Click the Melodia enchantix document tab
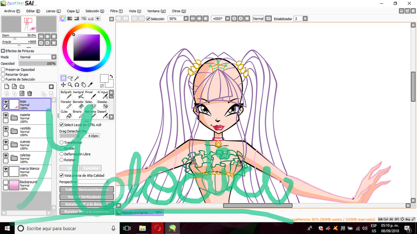 139,212
